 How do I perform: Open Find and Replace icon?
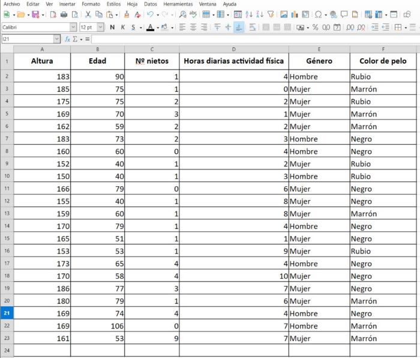coord(182,14)
